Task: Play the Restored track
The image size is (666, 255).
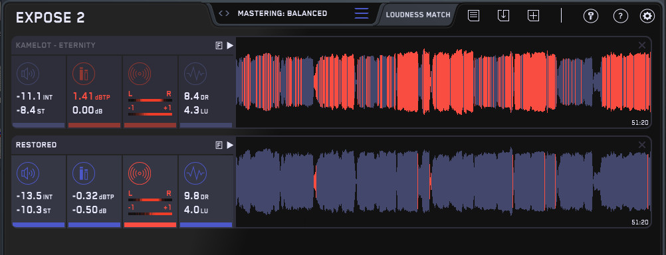Action: coord(230,145)
